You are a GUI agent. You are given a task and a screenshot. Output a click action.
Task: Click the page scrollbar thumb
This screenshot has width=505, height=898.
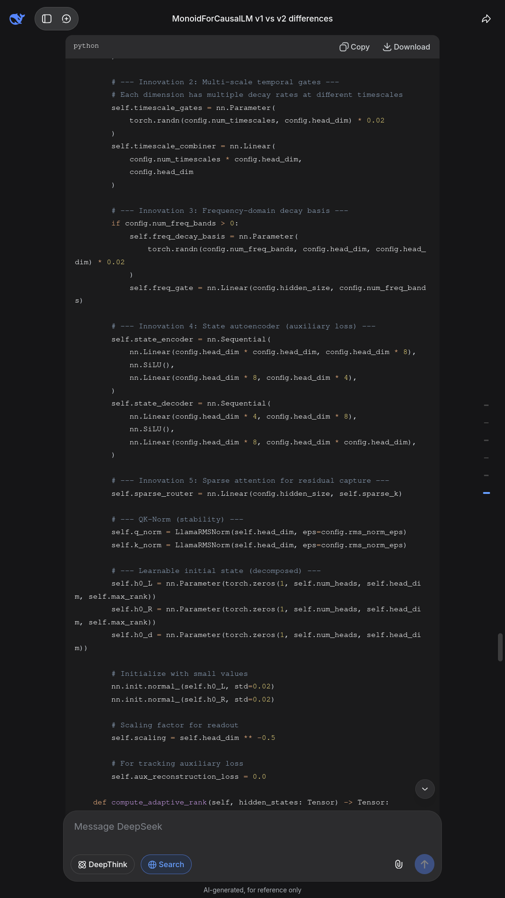coord(500,647)
